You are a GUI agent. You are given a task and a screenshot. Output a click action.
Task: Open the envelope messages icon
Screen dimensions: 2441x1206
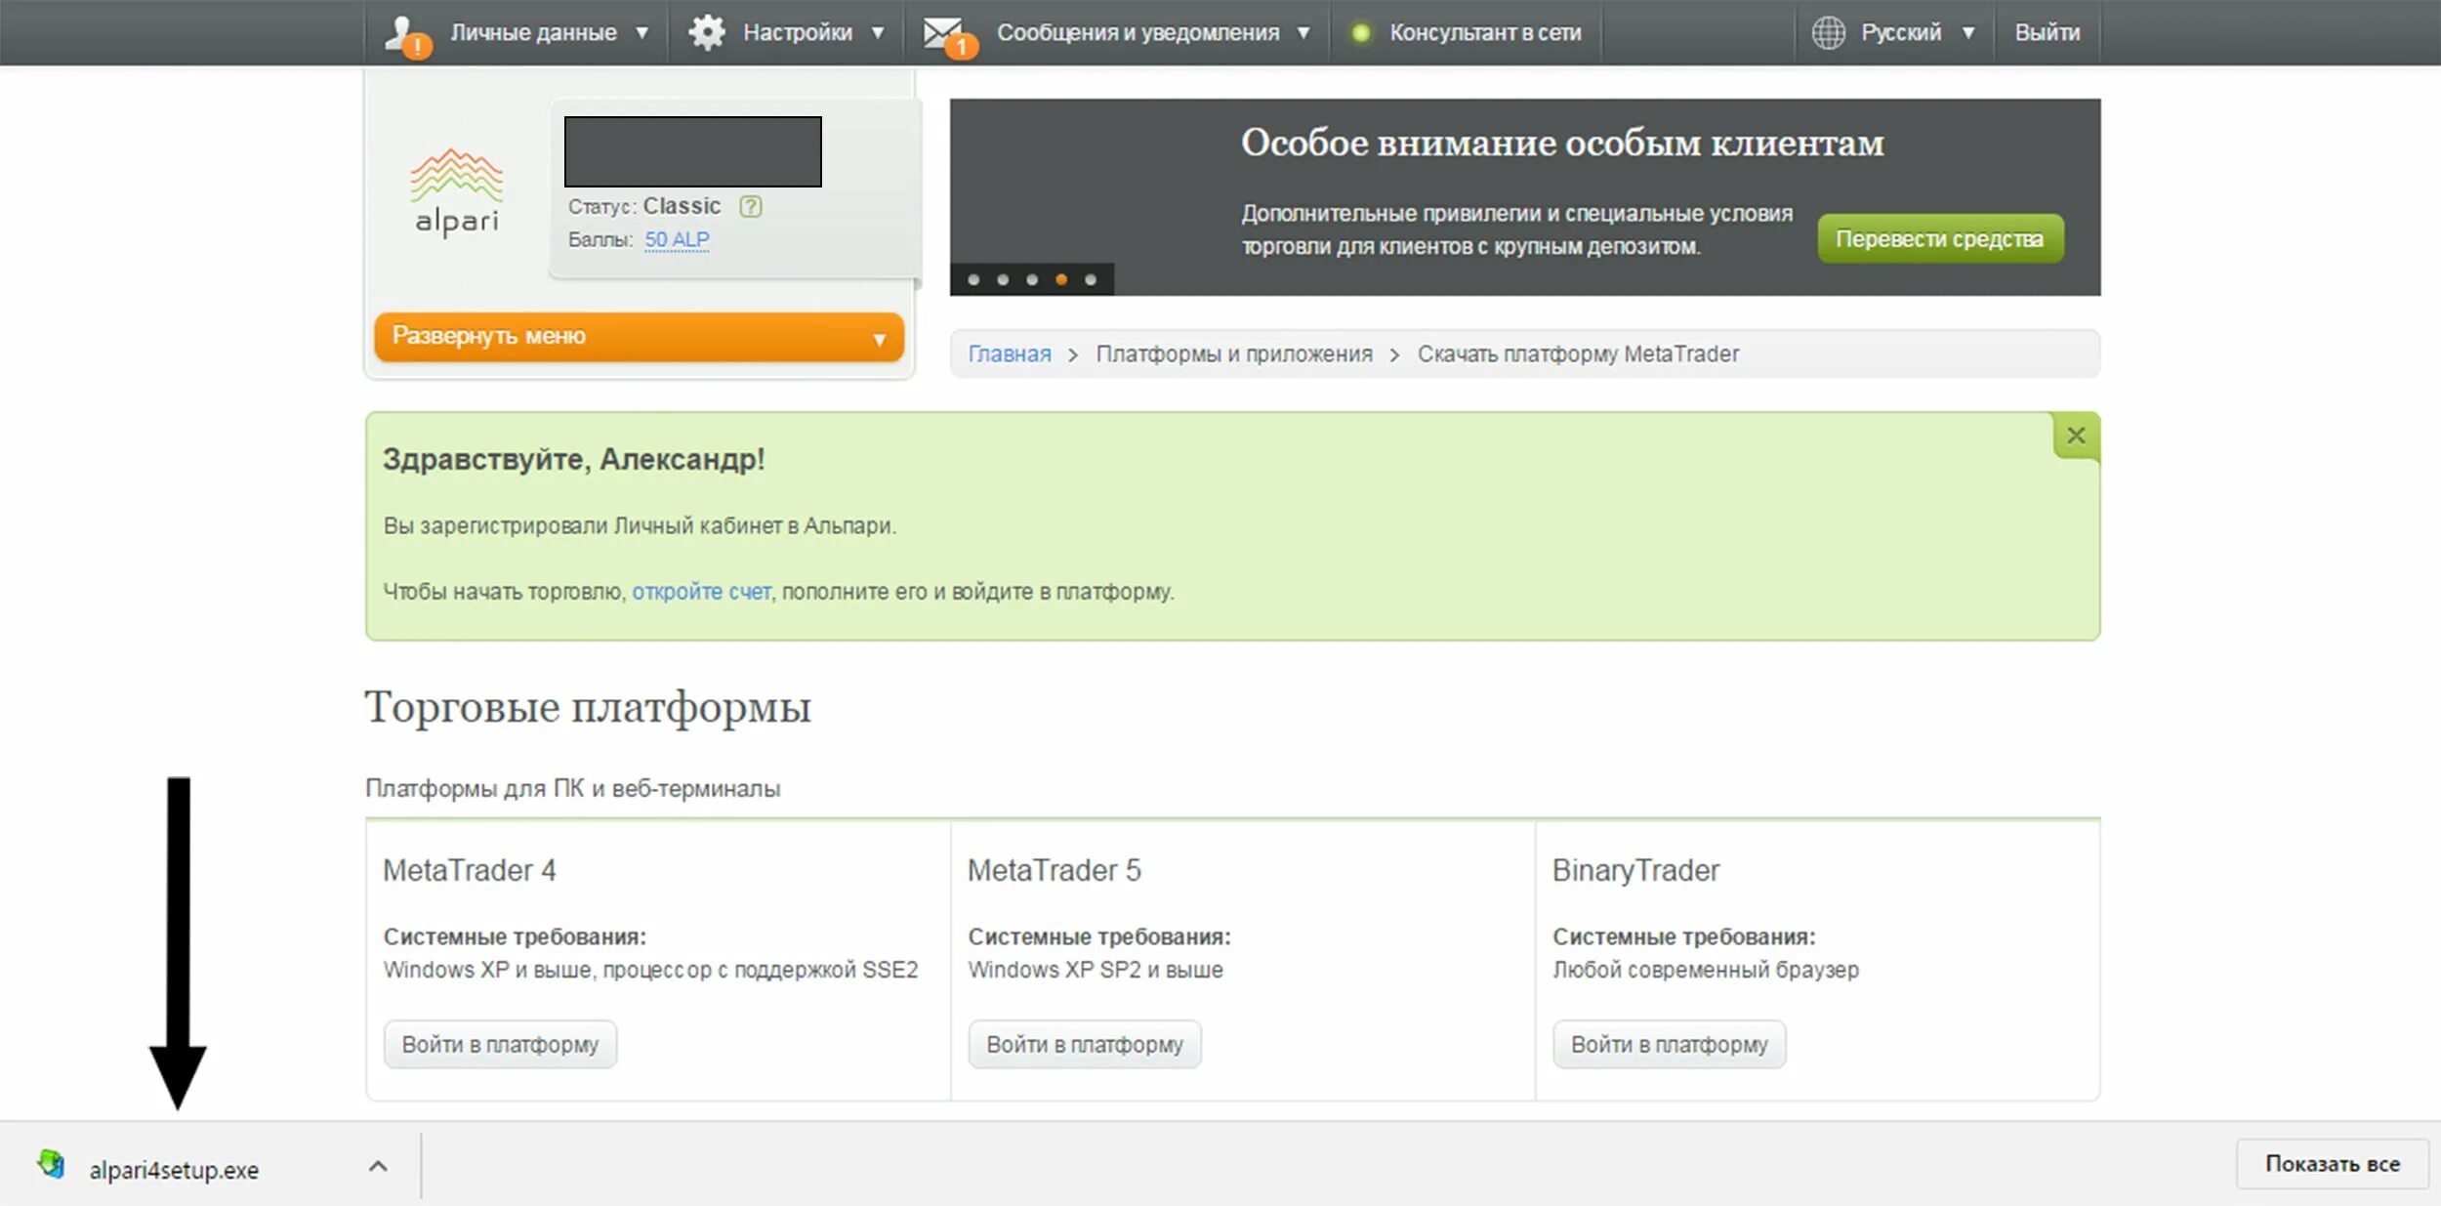coord(950,36)
